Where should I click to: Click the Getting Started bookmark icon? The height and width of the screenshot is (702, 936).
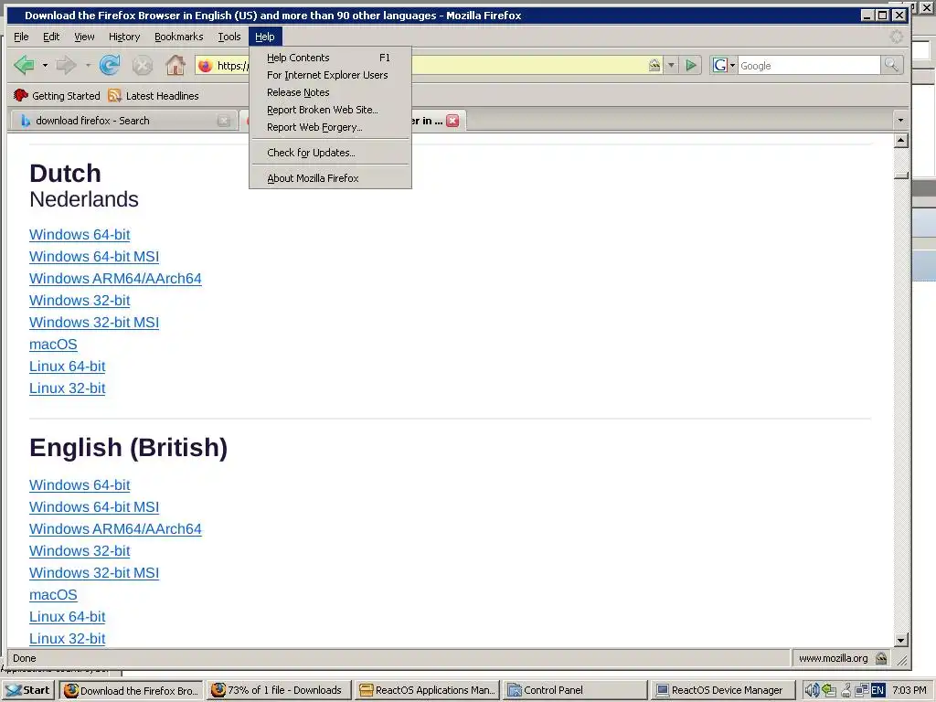[21, 95]
